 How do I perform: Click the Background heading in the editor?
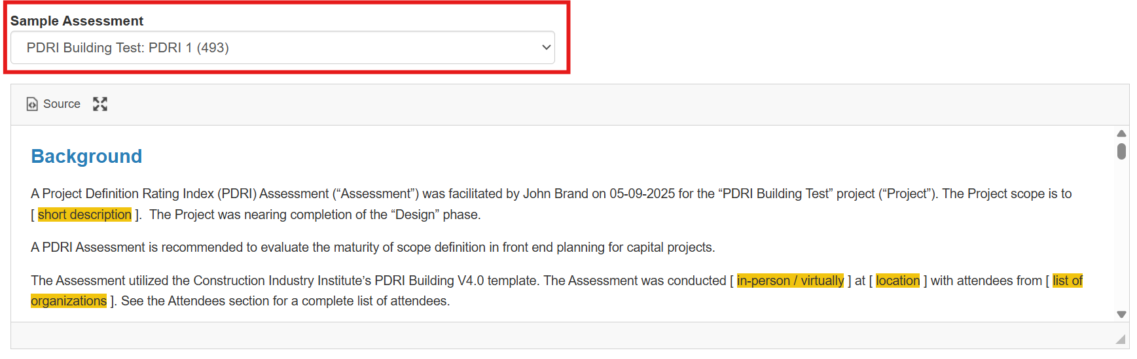[86, 156]
